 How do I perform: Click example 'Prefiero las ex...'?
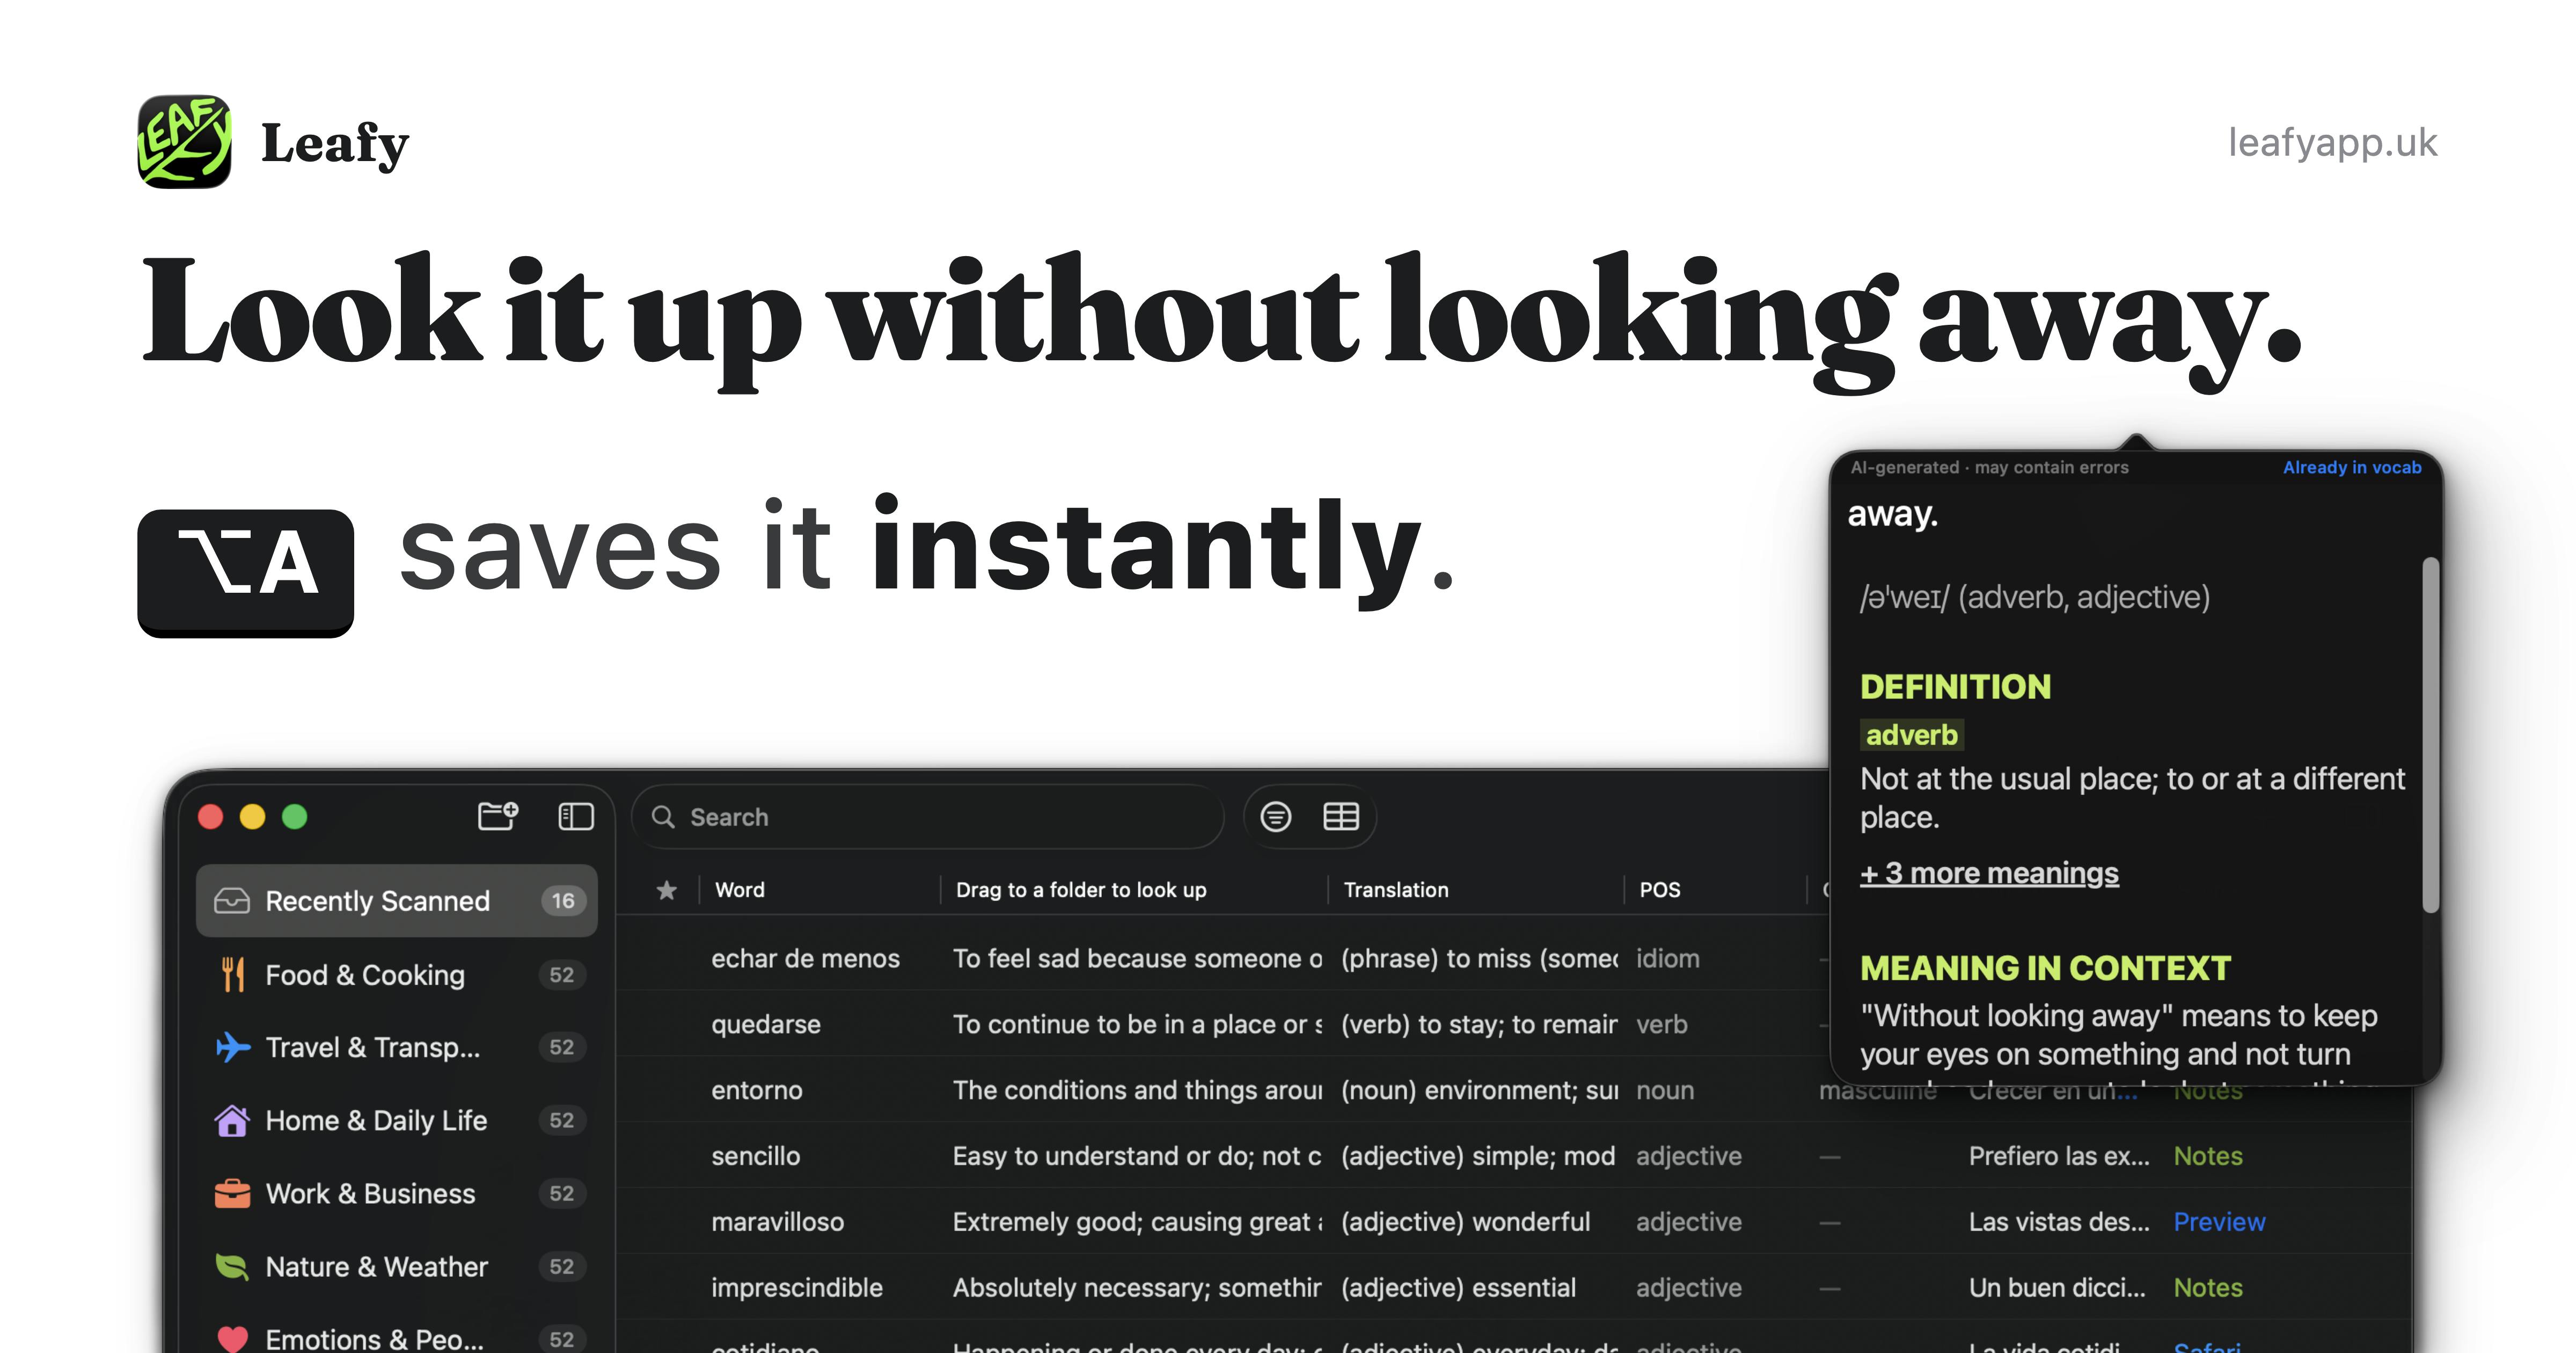2059,1156
